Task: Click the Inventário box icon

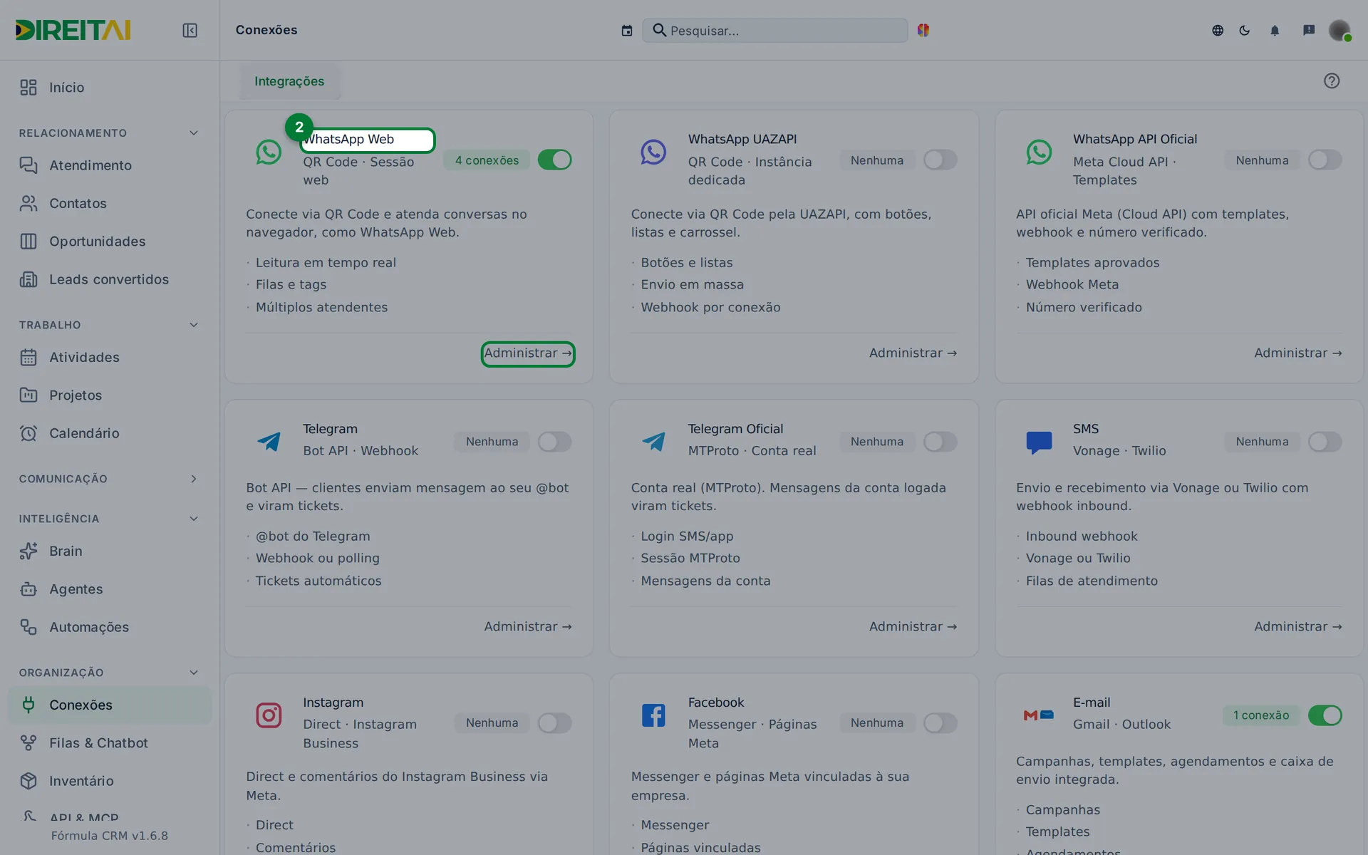Action: pyautogui.click(x=28, y=781)
